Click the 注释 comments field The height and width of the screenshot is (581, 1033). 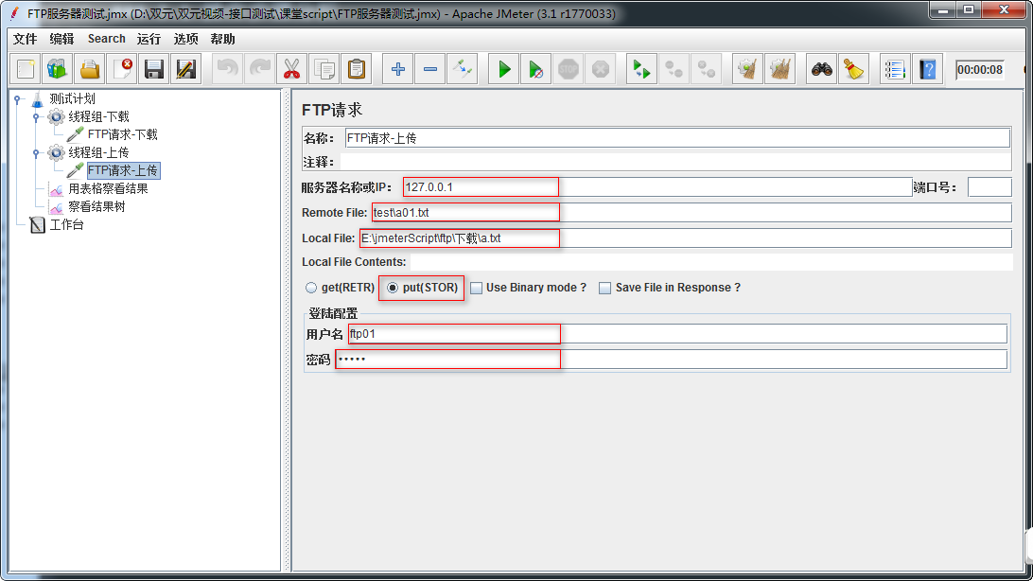pos(675,162)
